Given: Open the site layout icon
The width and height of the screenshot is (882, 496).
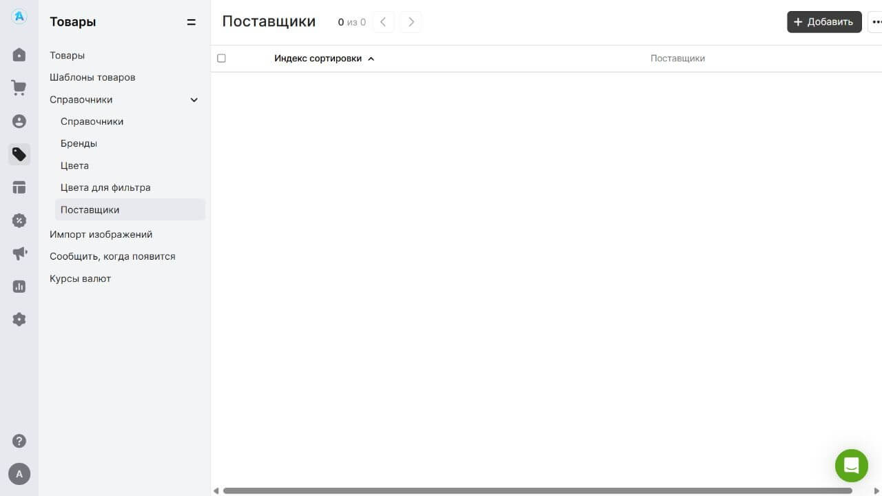Looking at the screenshot, I should point(19,187).
